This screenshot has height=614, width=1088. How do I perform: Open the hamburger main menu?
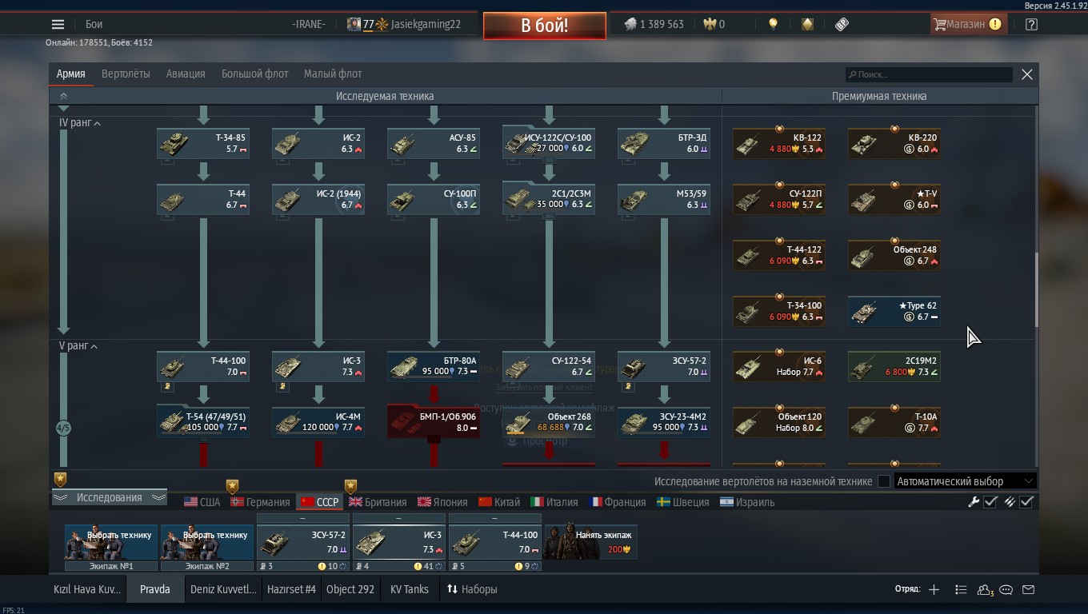coord(58,24)
